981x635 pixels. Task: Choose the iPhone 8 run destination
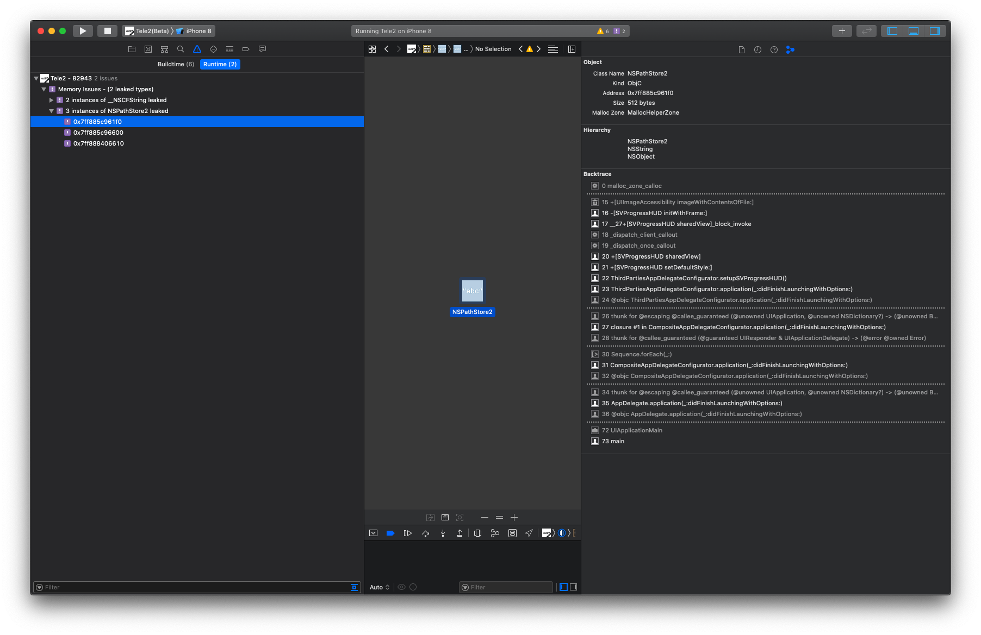click(x=194, y=31)
